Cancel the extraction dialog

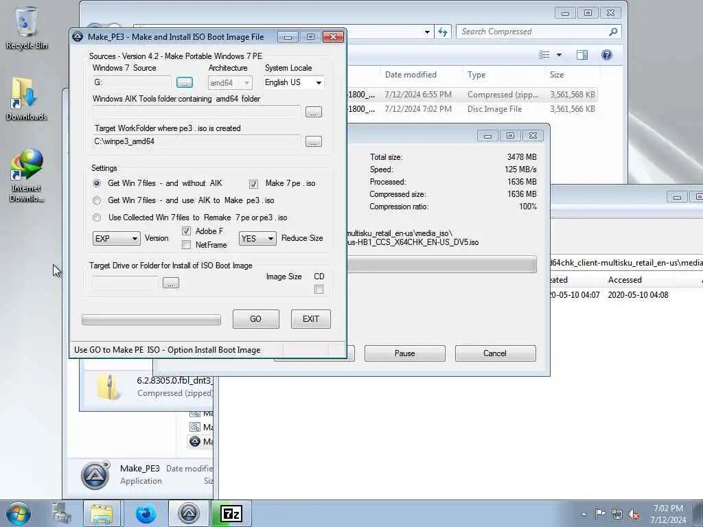[495, 353]
